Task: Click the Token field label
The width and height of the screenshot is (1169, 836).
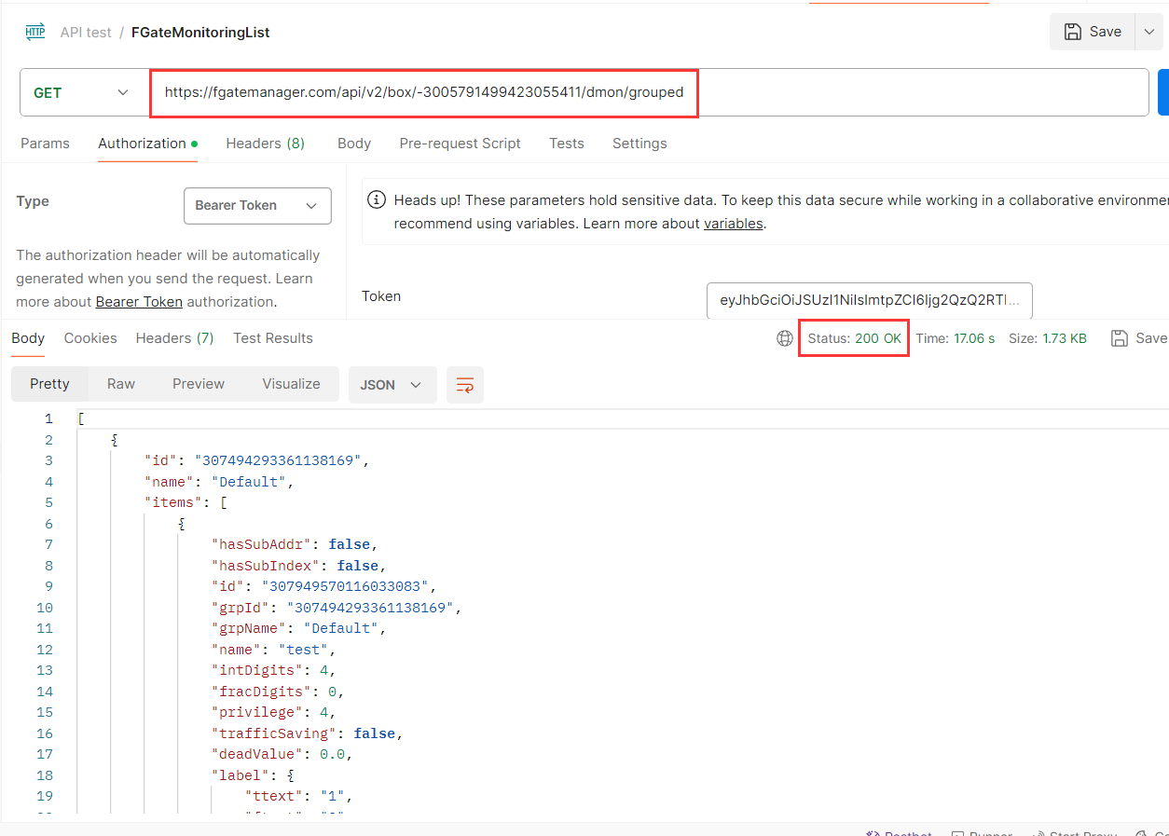Action: (x=381, y=296)
